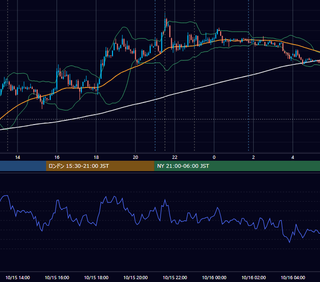The height and width of the screenshot is (282, 320).
Task: Click the 20 hour label on price chart axis
Action: (136, 157)
